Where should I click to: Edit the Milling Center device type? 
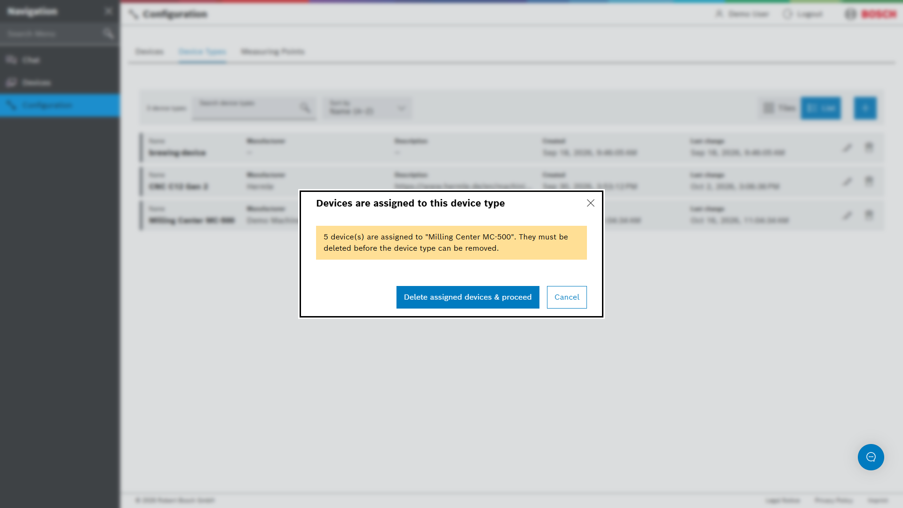click(x=847, y=215)
